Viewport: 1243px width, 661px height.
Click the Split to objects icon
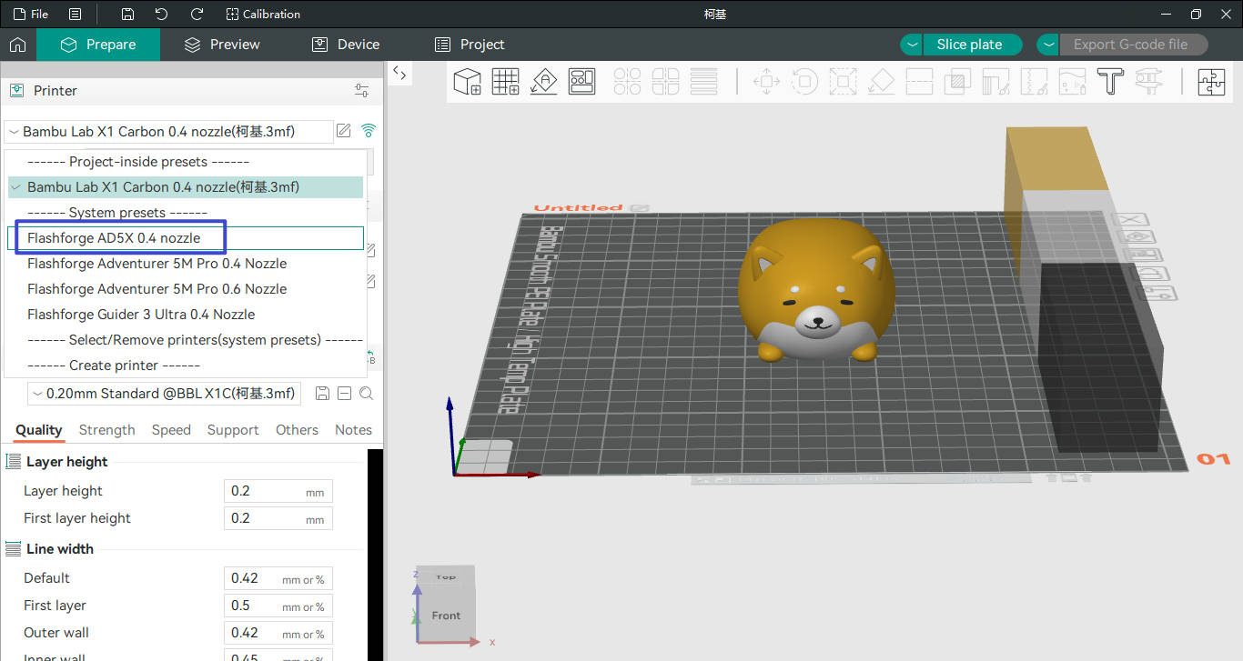628,82
